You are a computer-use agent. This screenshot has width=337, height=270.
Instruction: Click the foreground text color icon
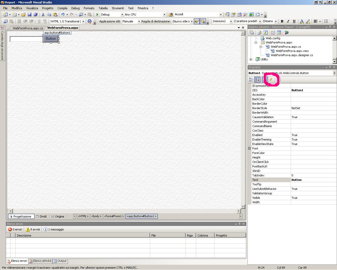pos(302,21)
